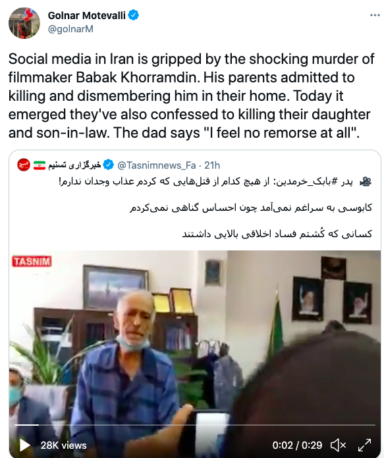Viewport: 384px width, 458px height.
Task: Click the main tweet text about Babak Khorramdin
Action: click(191, 96)
